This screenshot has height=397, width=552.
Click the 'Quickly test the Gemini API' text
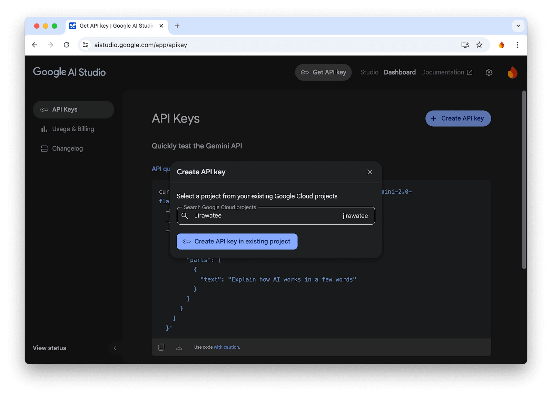click(197, 146)
